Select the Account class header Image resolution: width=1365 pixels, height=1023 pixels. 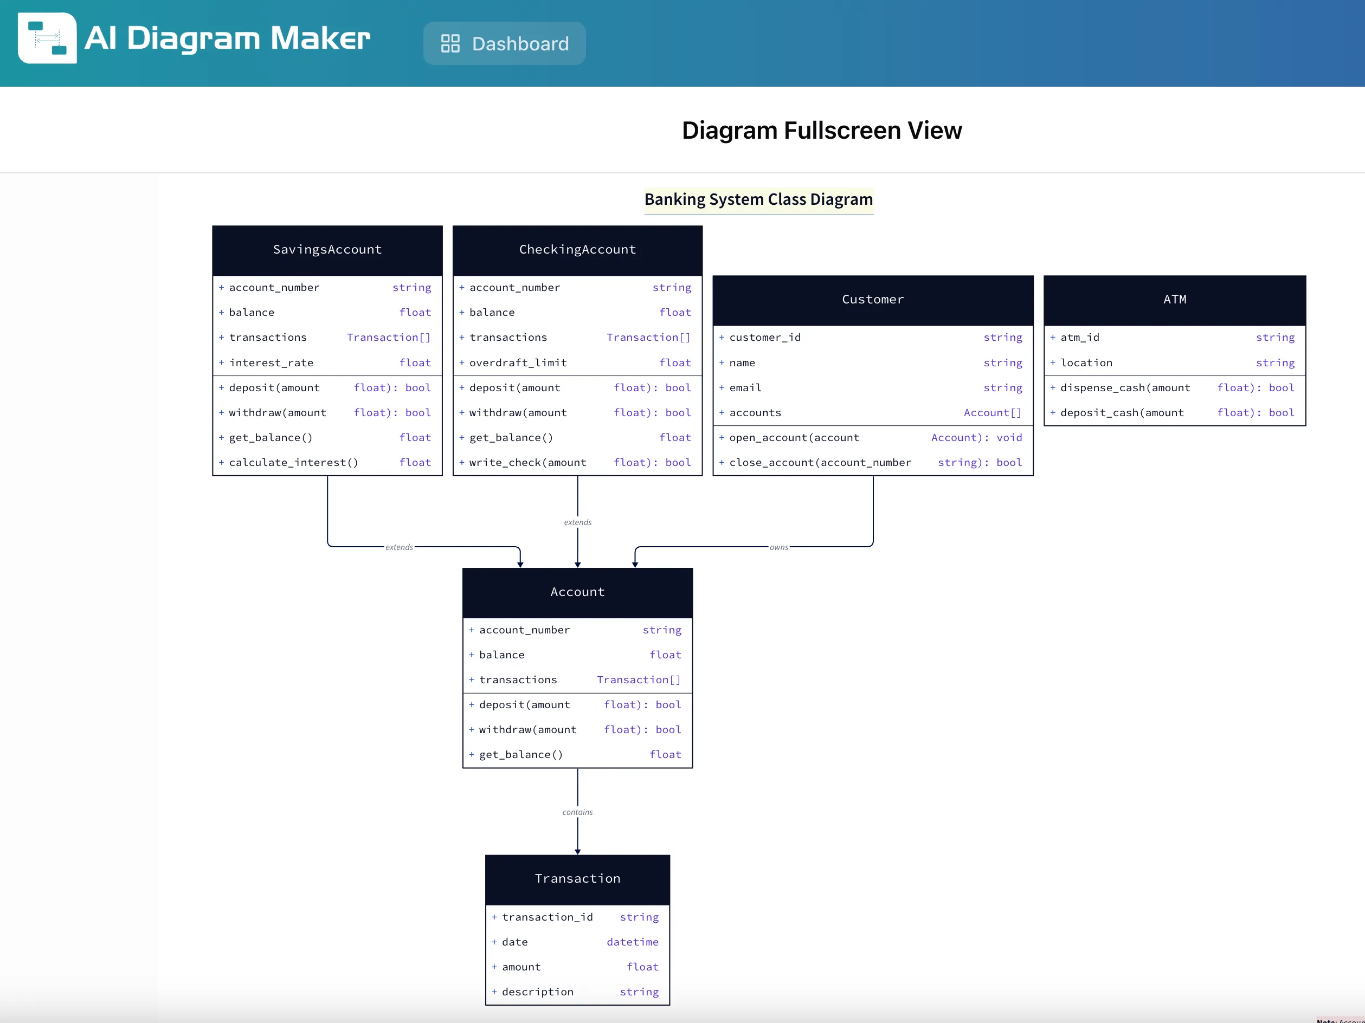click(577, 591)
